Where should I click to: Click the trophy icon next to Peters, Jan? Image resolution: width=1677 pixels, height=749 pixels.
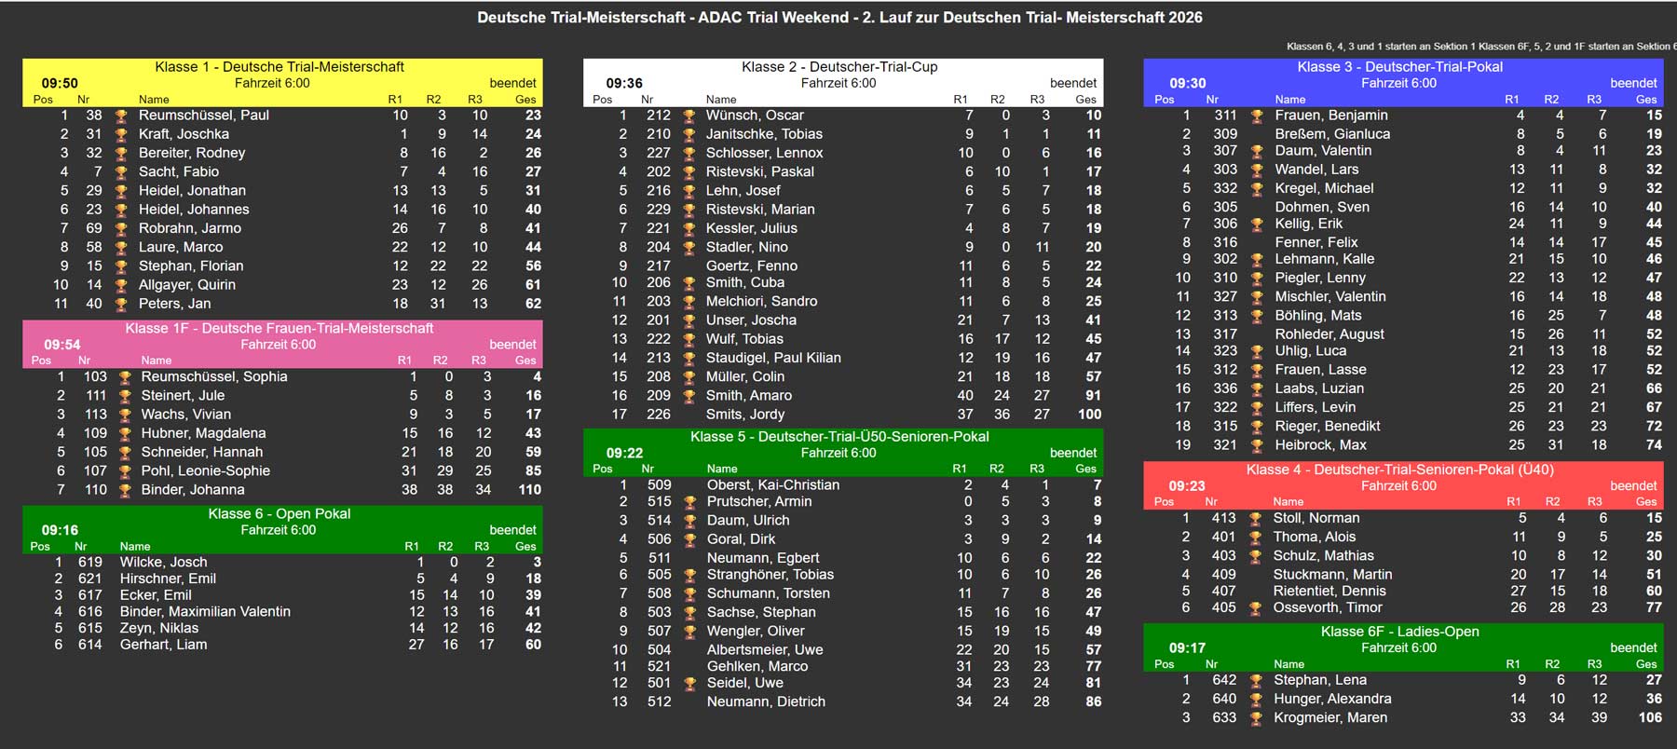tap(121, 305)
